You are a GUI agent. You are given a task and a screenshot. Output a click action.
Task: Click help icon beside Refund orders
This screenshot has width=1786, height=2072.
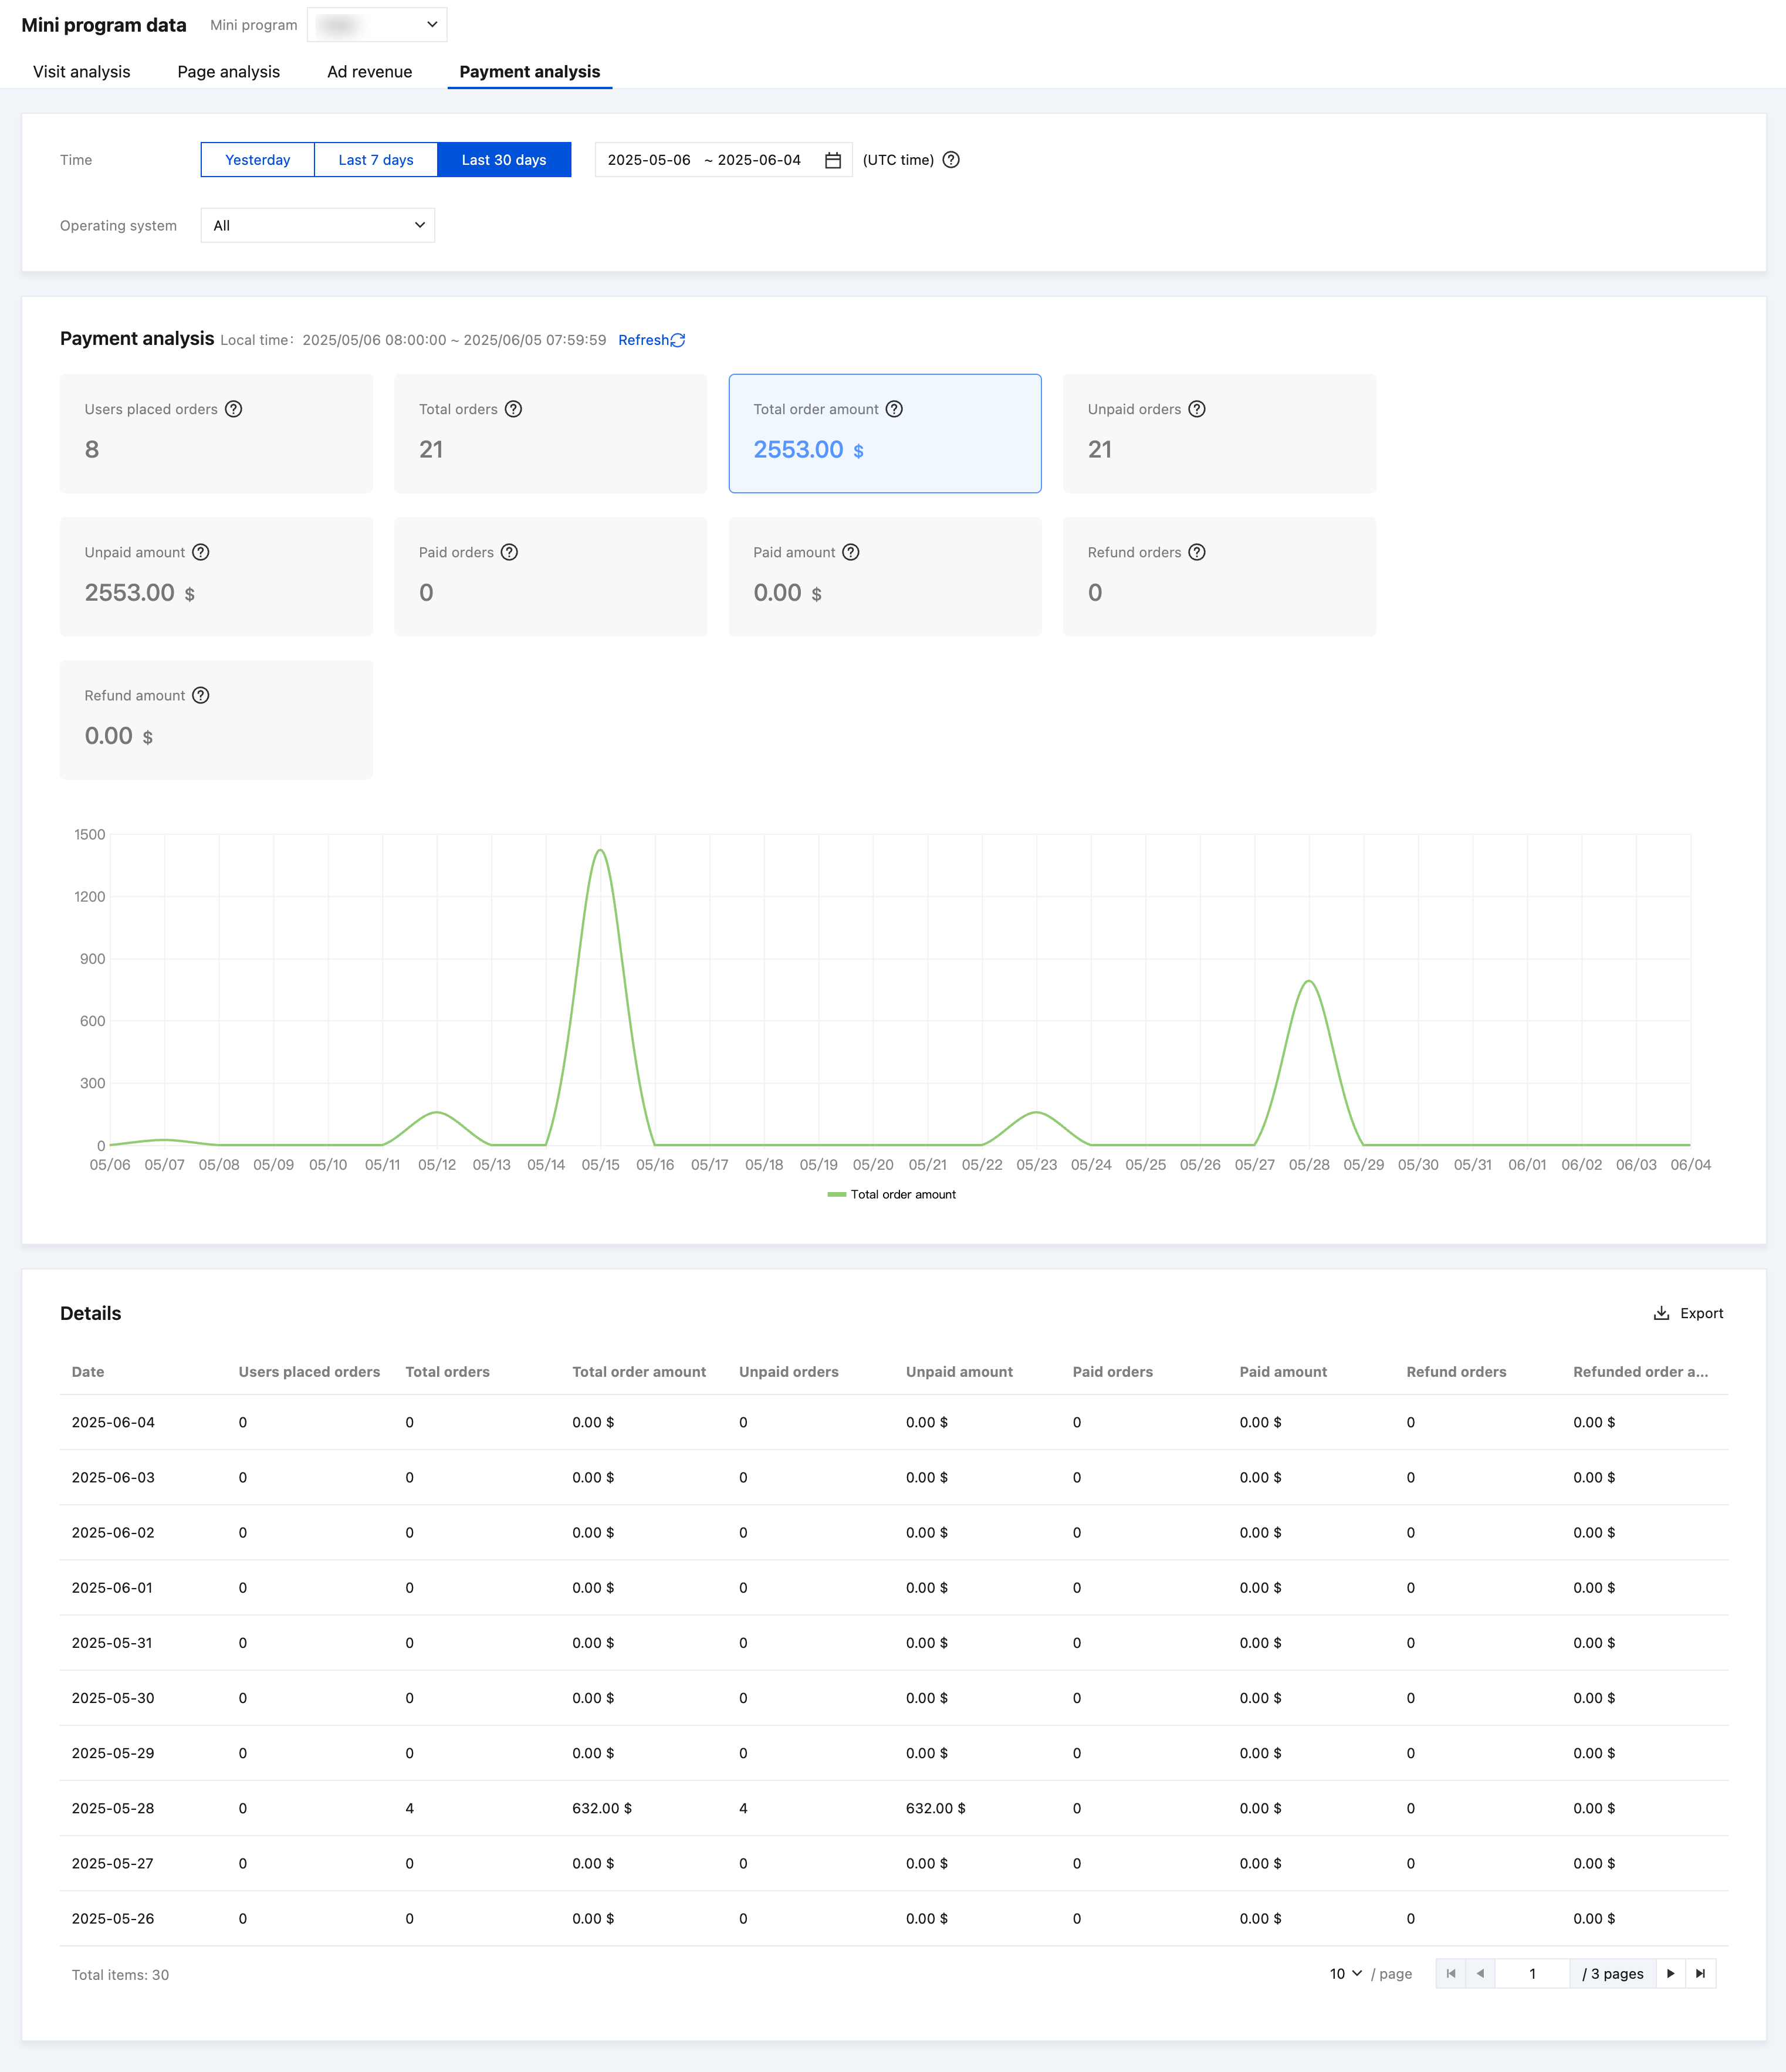(x=1196, y=552)
